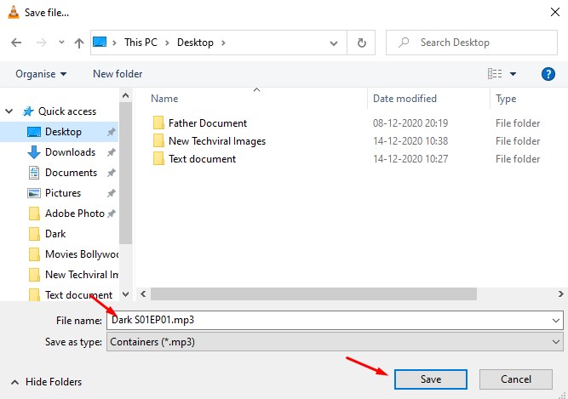Click the horizontal scrollbar left arrow
This screenshot has width=568, height=399.
pyautogui.click(x=143, y=294)
